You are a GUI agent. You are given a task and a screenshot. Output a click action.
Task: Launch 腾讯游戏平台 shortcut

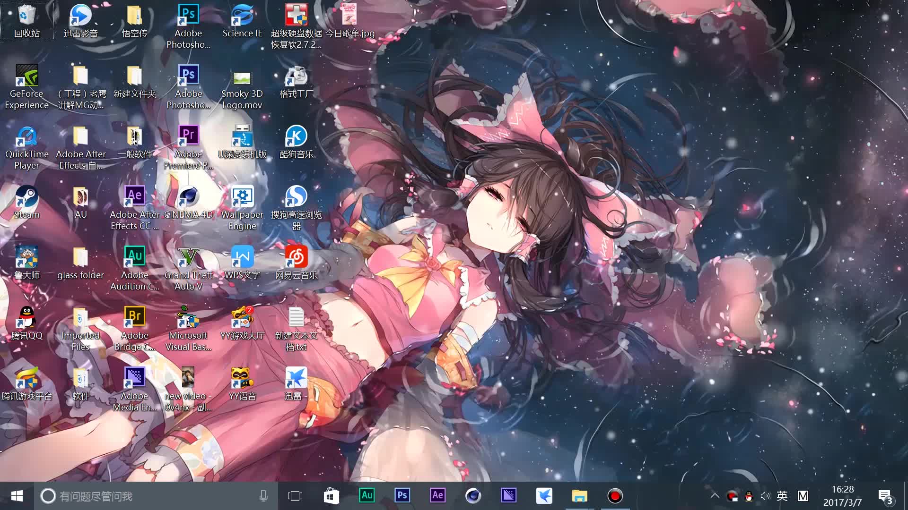click(27, 383)
